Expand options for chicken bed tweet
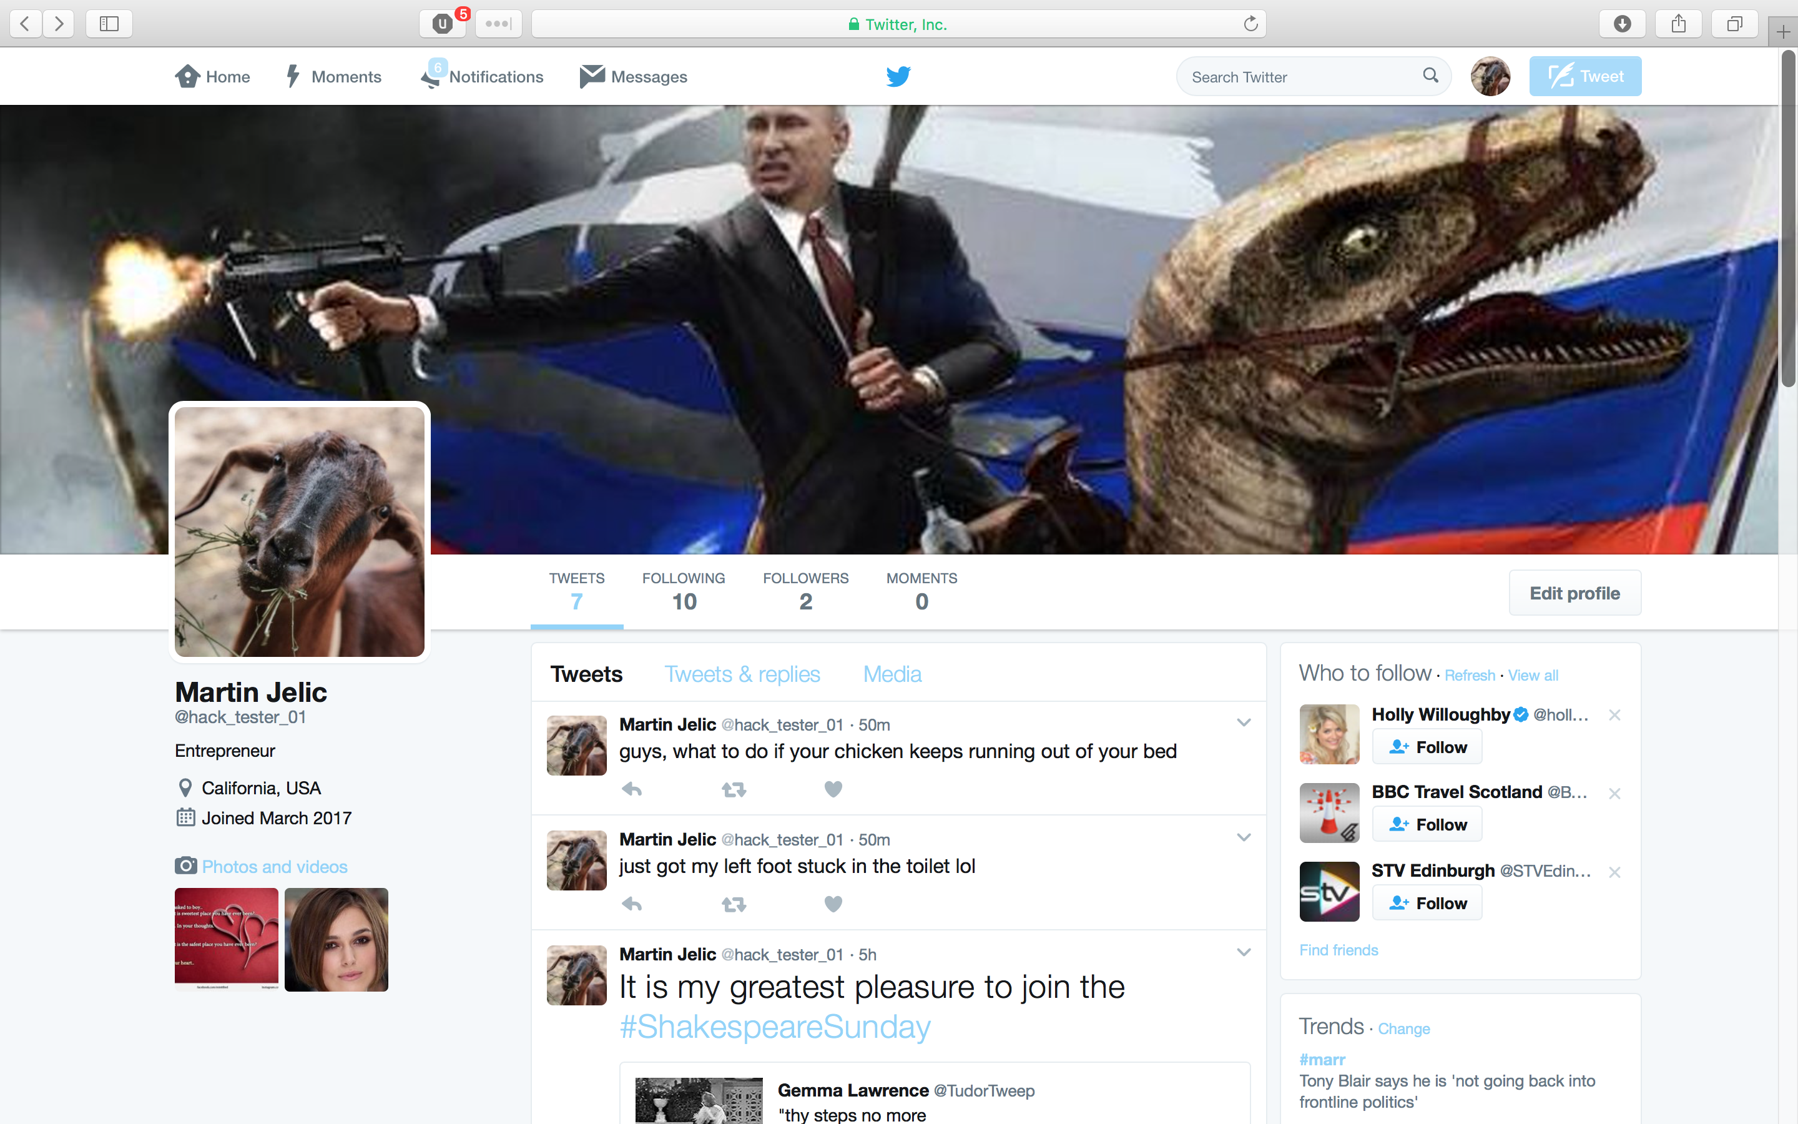 tap(1244, 722)
